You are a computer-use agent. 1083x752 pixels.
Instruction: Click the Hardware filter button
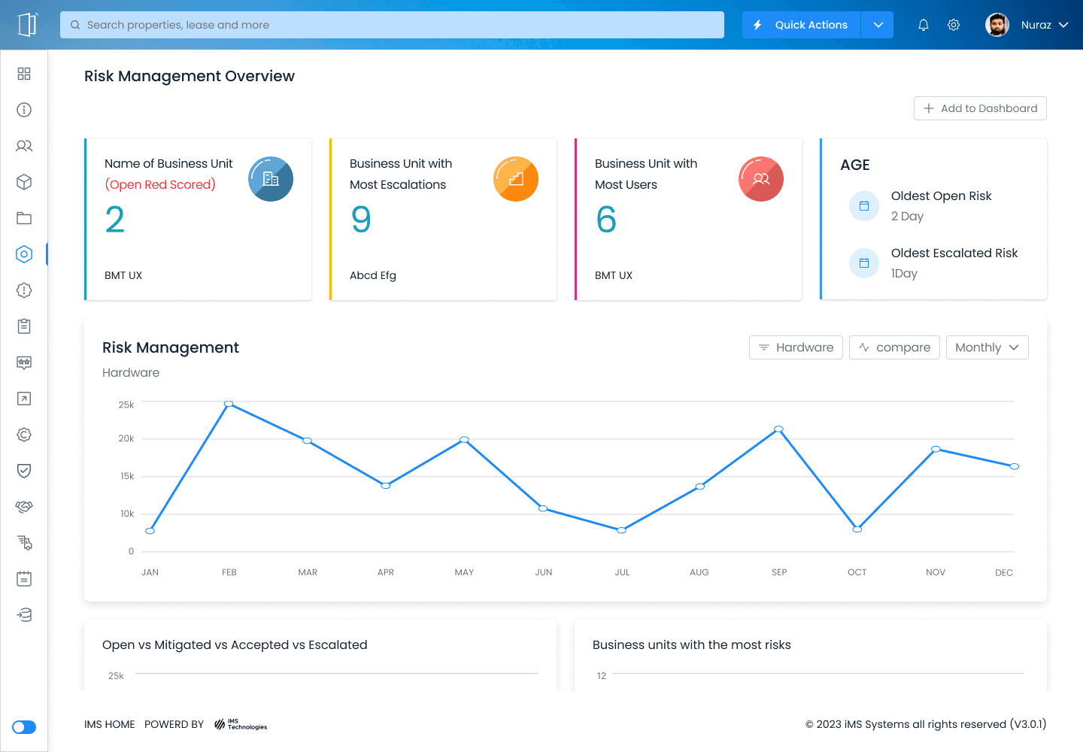coord(796,347)
